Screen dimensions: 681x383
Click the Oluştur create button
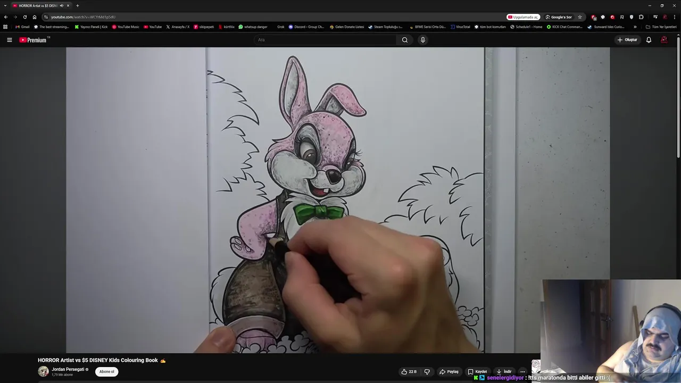pos(627,40)
